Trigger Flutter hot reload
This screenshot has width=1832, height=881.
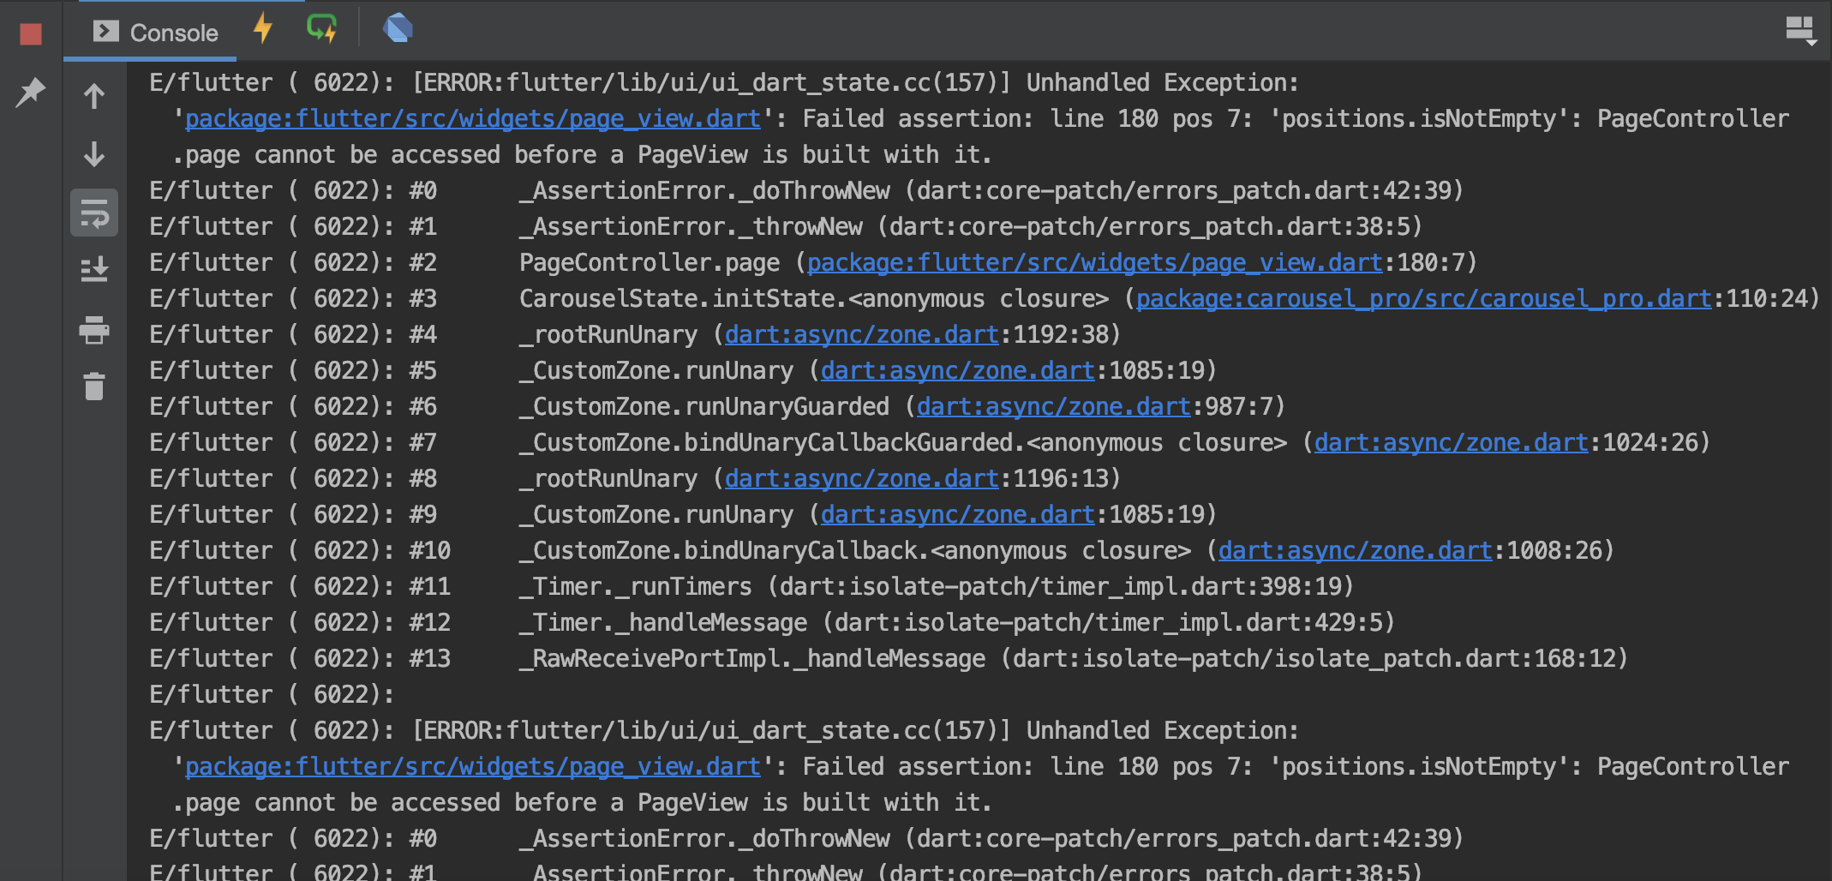pos(262,28)
